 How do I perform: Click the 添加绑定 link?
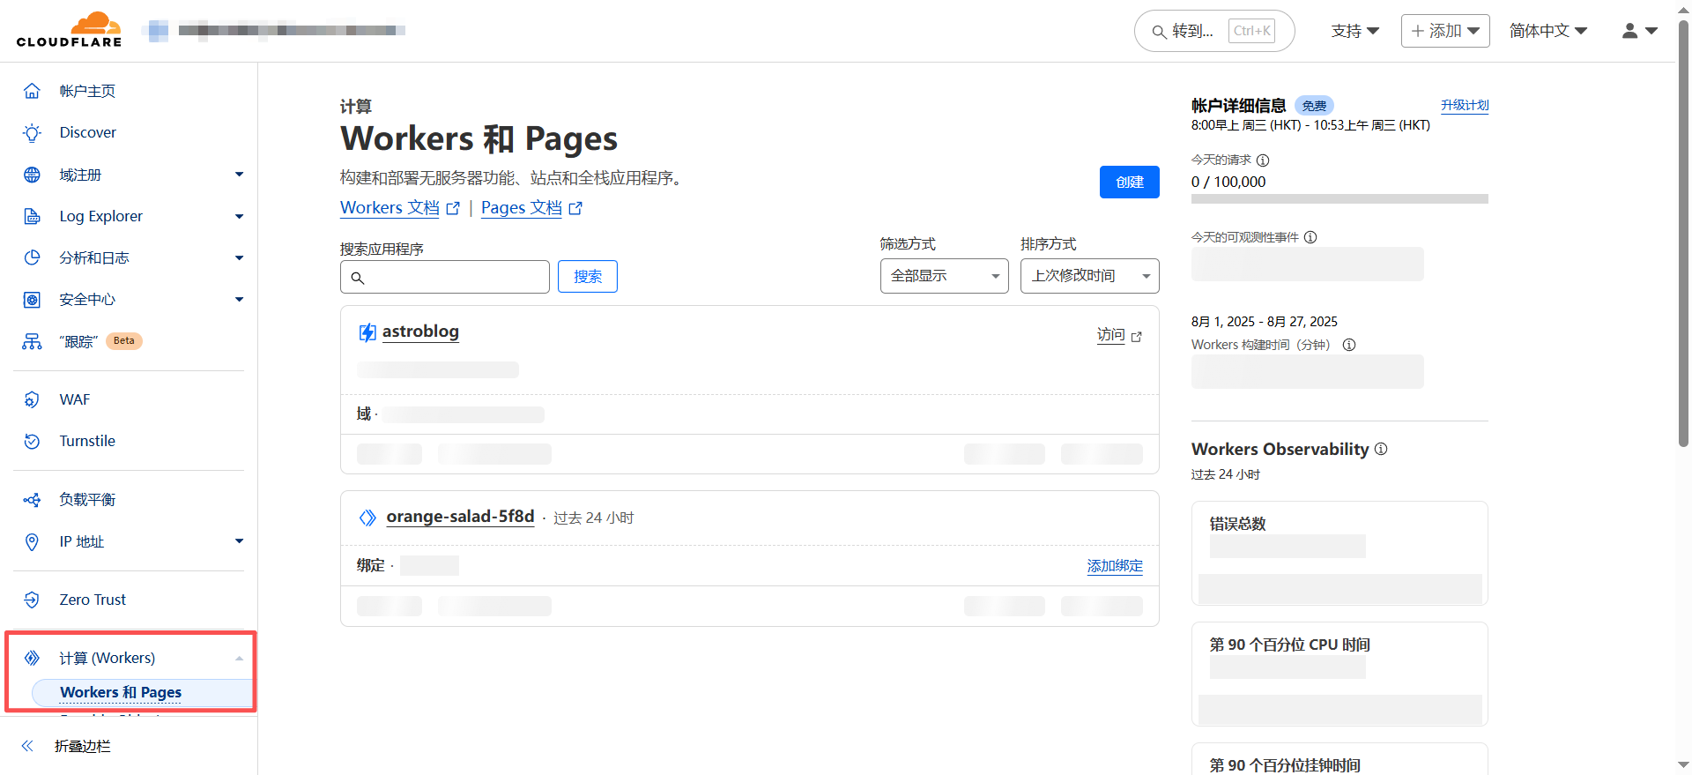1115,566
